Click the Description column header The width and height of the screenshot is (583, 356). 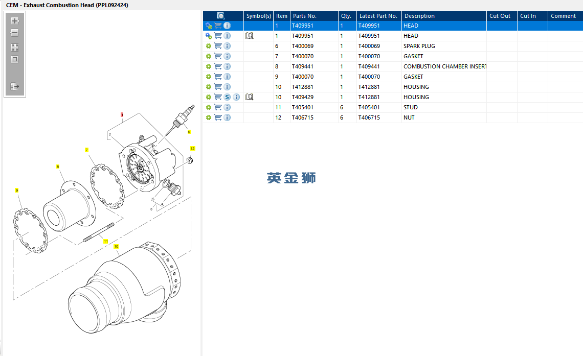(x=444, y=16)
